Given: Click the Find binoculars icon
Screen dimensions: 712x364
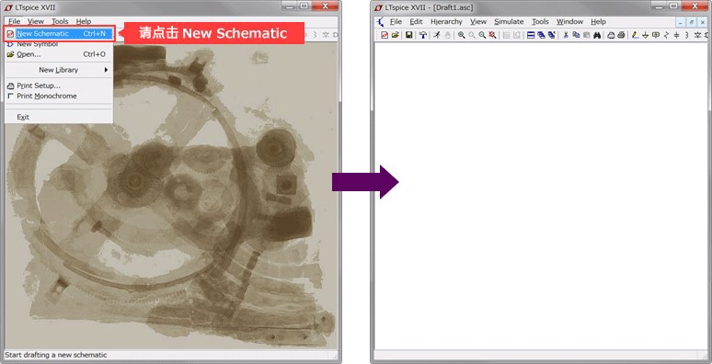Looking at the screenshot, I should (x=597, y=35).
